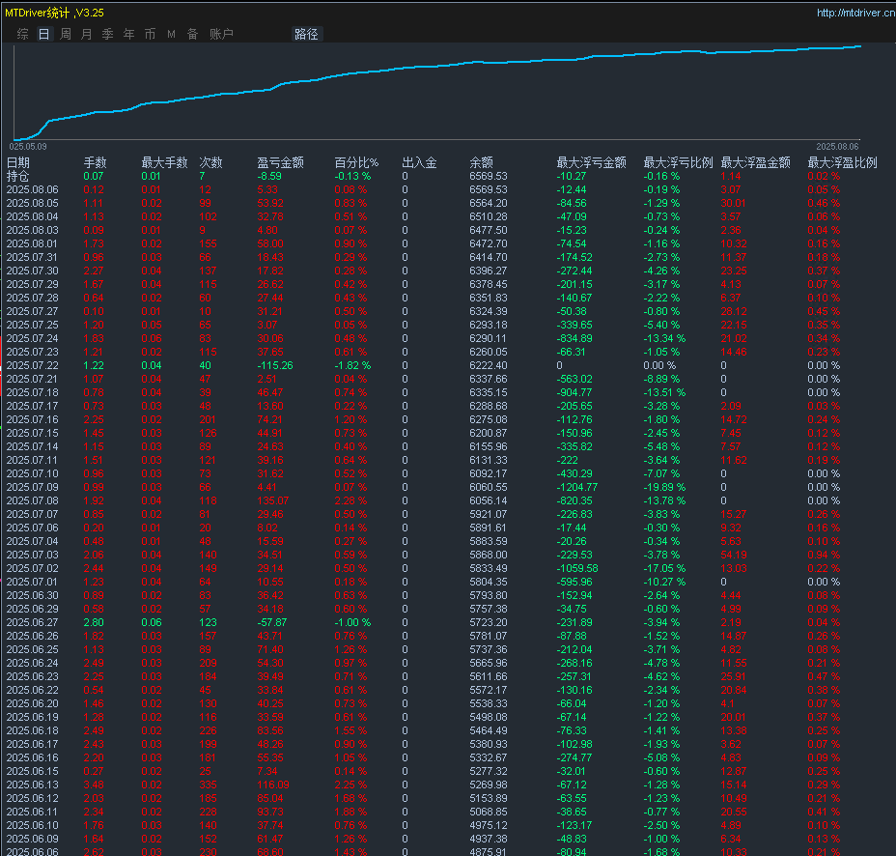Click the 日期 column header
Viewport: 896px width, 856px height.
(18, 162)
